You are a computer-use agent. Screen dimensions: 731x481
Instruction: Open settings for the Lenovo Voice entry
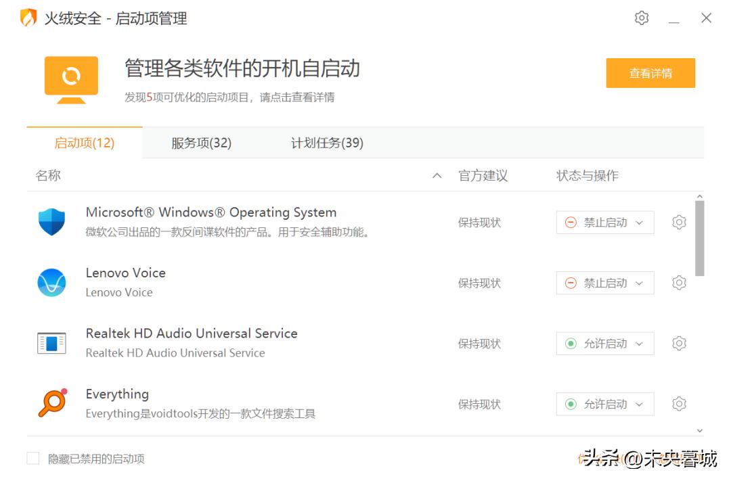pos(679,283)
